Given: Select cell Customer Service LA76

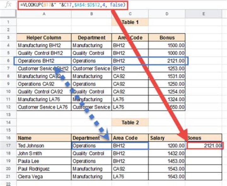Looking at the screenshot, I should [x=44, y=107].
